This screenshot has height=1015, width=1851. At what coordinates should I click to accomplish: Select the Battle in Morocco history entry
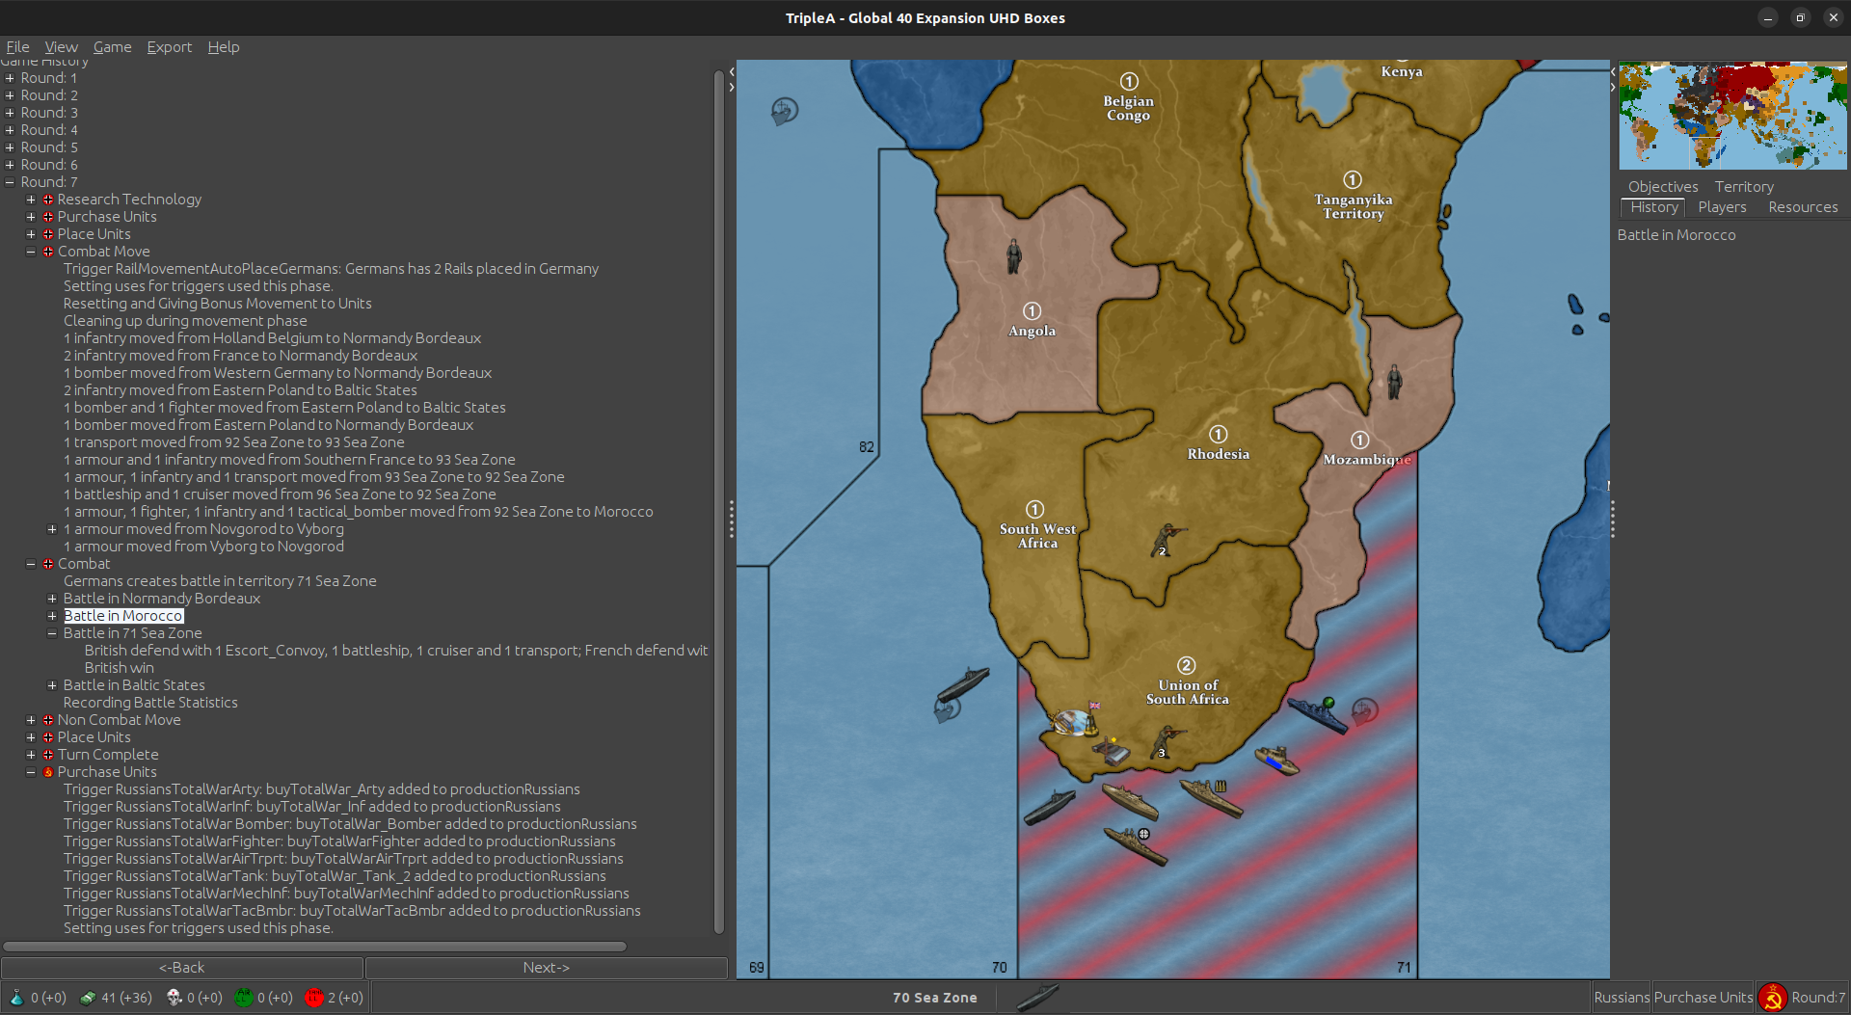click(x=123, y=616)
